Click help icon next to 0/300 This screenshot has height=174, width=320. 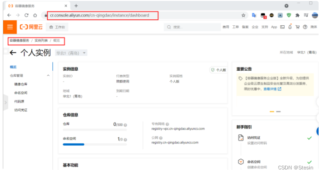[125, 125]
